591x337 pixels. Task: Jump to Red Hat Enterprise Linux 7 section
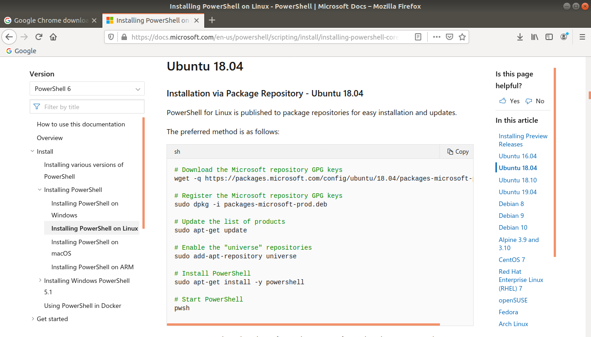click(521, 280)
